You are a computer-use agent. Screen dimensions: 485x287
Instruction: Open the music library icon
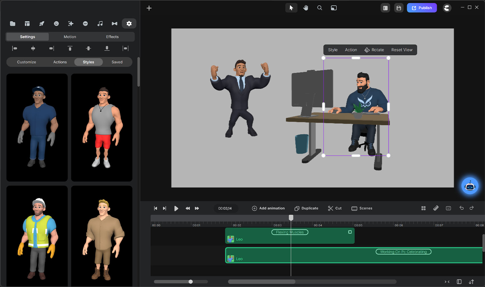click(100, 24)
